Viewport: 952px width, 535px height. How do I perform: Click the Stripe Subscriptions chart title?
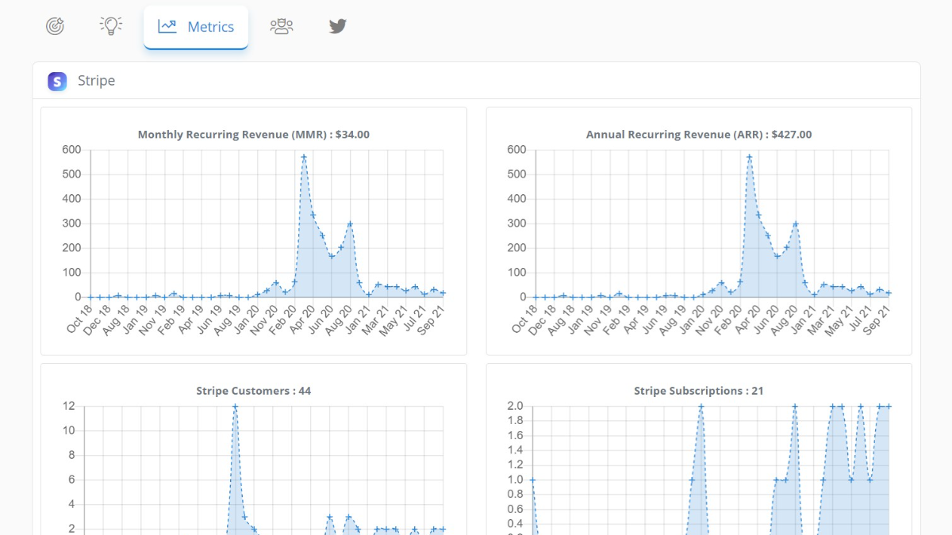coord(699,391)
